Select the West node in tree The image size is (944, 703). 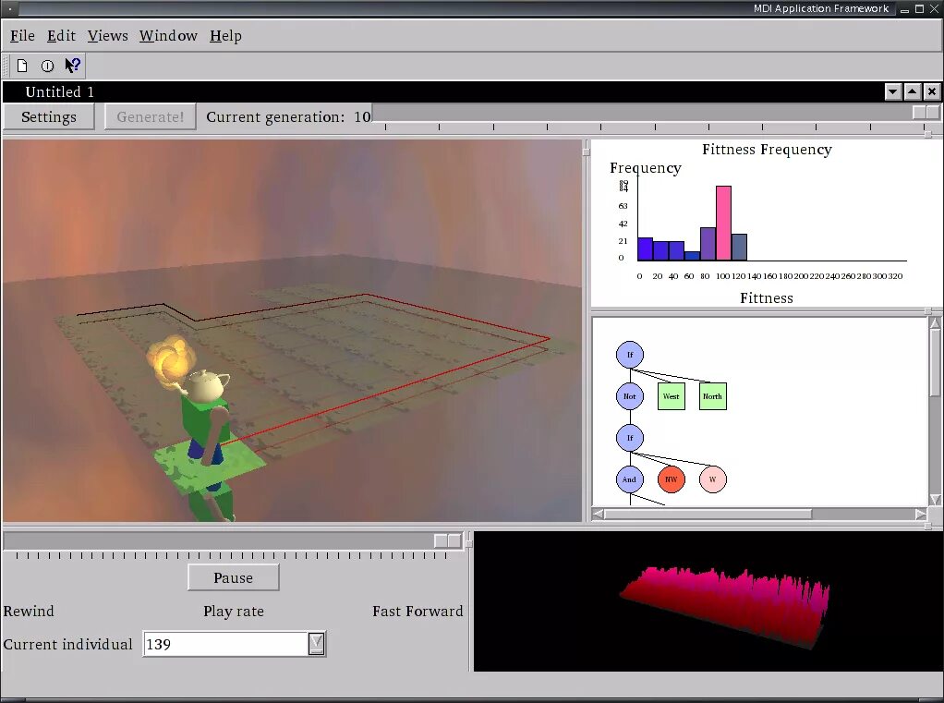point(672,396)
